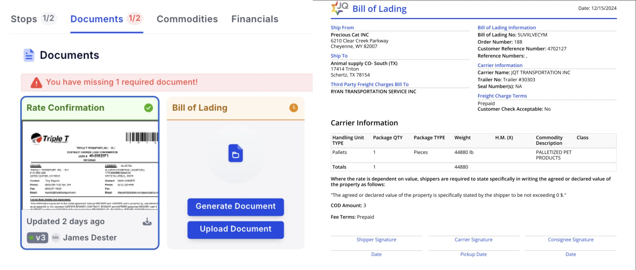This screenshot has height=270, width=636.
Task: Click the red warning triangle icon
Action: [x=36, y=82]
